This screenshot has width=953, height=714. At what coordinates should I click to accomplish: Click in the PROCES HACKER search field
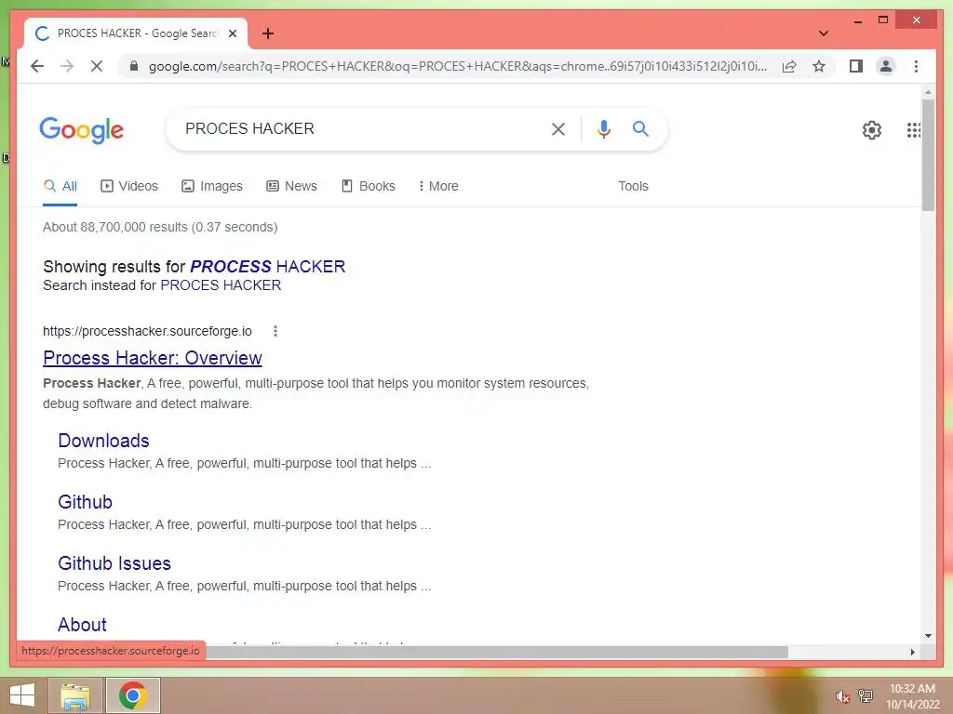click(358, 128)
